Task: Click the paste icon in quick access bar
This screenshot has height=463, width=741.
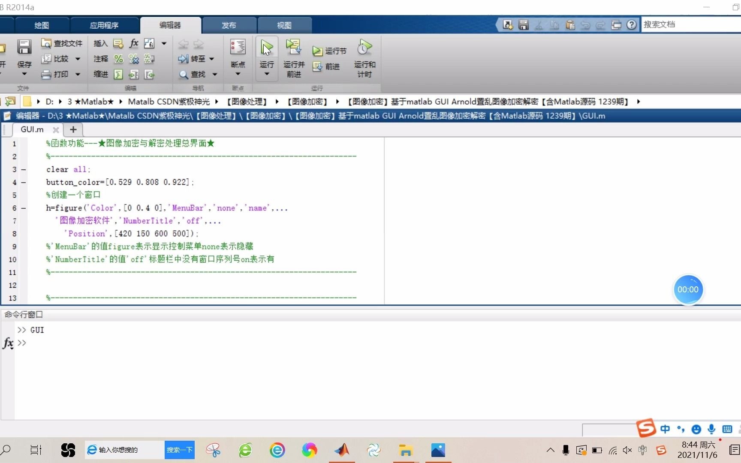Action: pos(570,25)
